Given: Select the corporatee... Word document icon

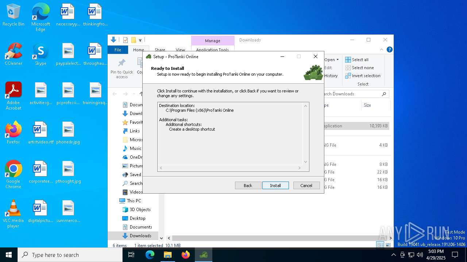Looking at the screenshot, I should [x=40, y=172].
